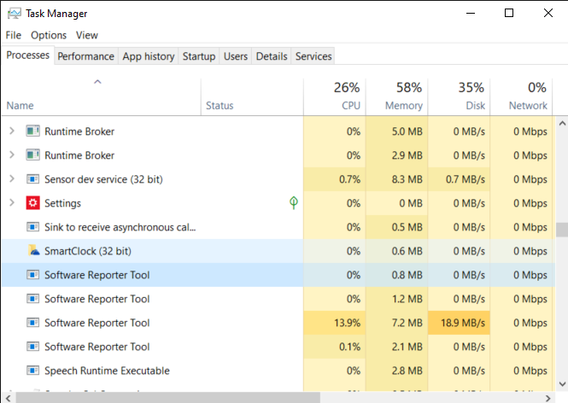Maximize the Task Manager window
This screenshot has height=403, width=568.
(x=509, y=14)
